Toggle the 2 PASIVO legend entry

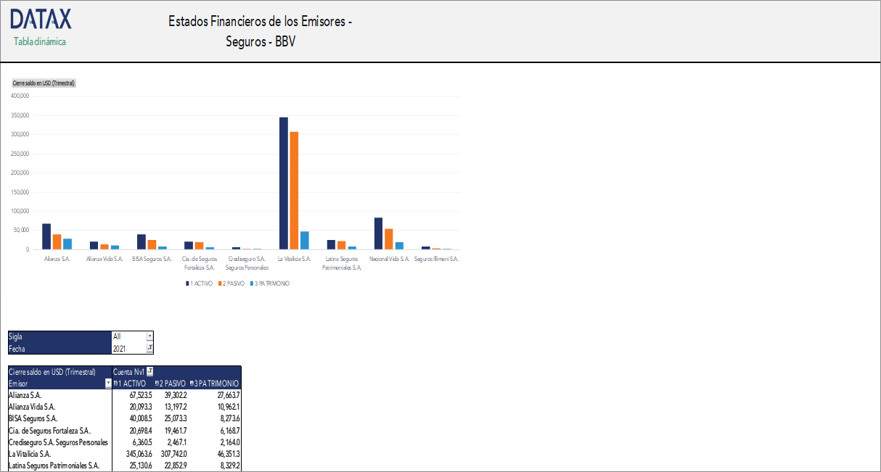pyautogui.click(x=233, y=283)
